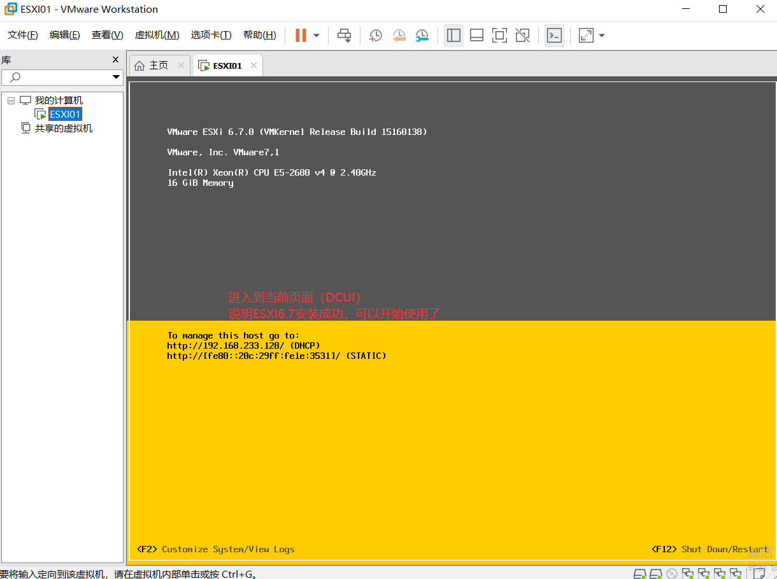Screen dimensions: 777x579
Task: Click the VMware Workstation title bar icon
Action: click(x=10, y=10)
